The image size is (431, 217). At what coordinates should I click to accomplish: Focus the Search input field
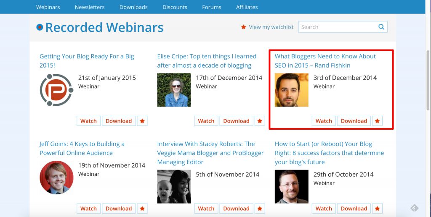tap(338, 27)
